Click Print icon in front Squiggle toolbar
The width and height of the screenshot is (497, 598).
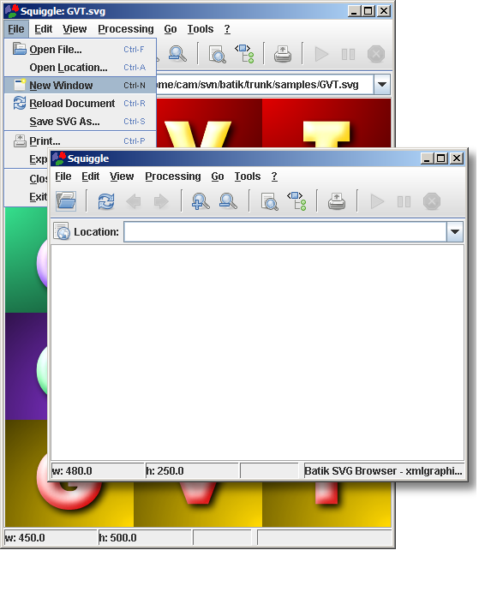click(x=337, y=201)
